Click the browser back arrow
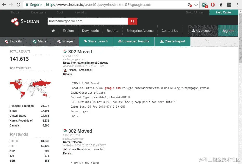The width and height of the screenshot is (242, 164). point(4,5)
